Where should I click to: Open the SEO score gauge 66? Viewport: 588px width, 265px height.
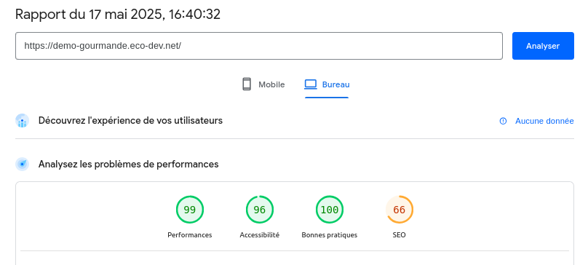click(x=399, y=210)
